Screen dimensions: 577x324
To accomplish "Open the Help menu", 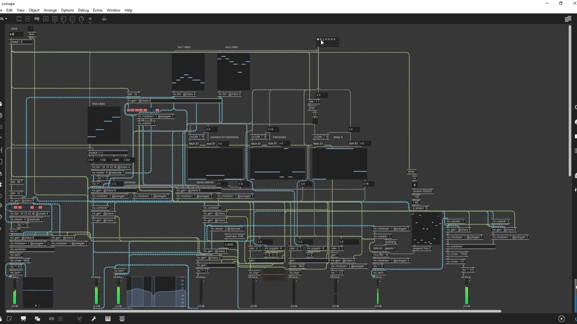I will [128, 10].
